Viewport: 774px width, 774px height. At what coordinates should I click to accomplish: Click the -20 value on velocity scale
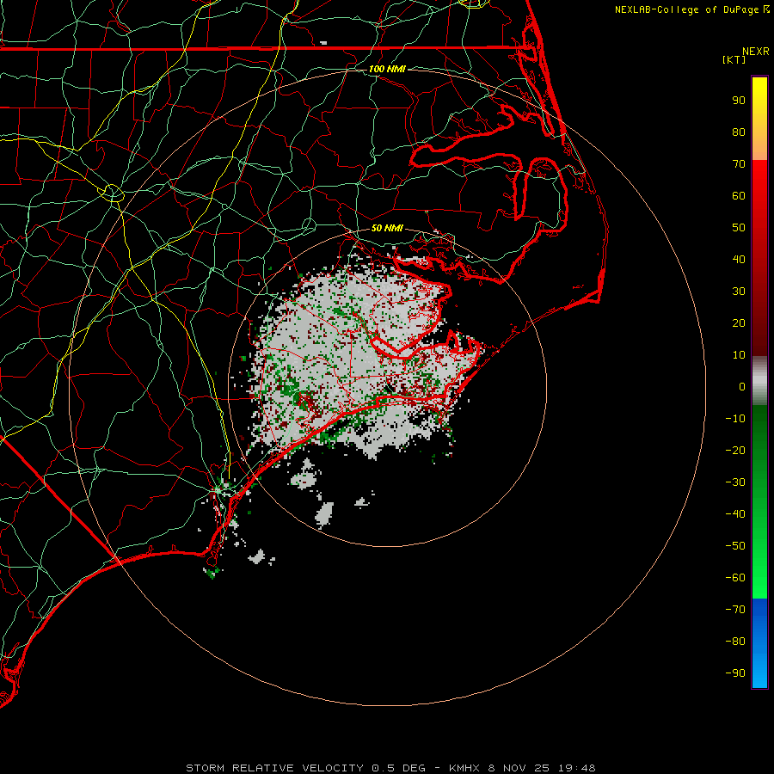735,451
